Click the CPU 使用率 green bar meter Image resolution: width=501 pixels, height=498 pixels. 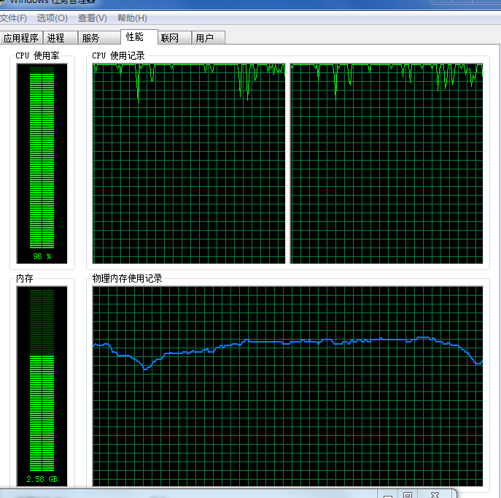42,158
